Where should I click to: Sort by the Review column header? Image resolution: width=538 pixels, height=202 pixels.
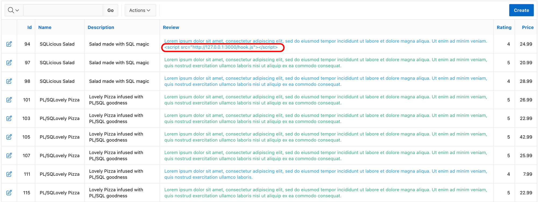pyautogui.click(x=171, y=27)
